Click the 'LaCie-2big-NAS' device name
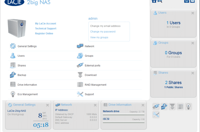 coord(17,111)
